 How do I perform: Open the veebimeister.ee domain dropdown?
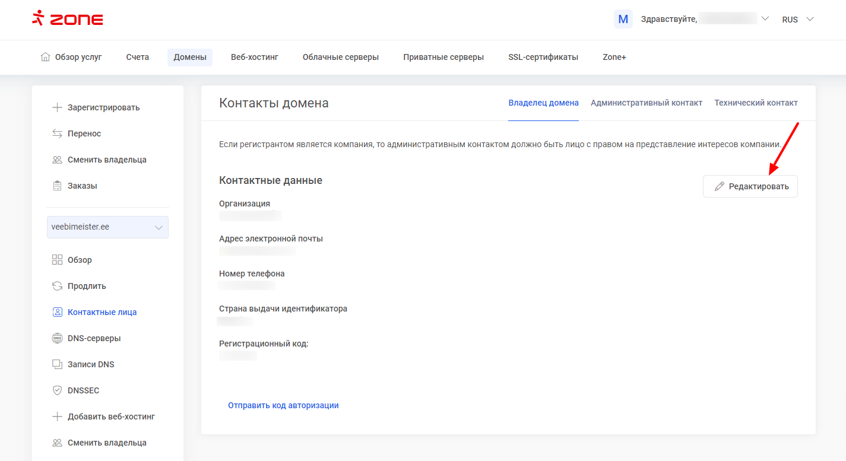pos(107,227)
